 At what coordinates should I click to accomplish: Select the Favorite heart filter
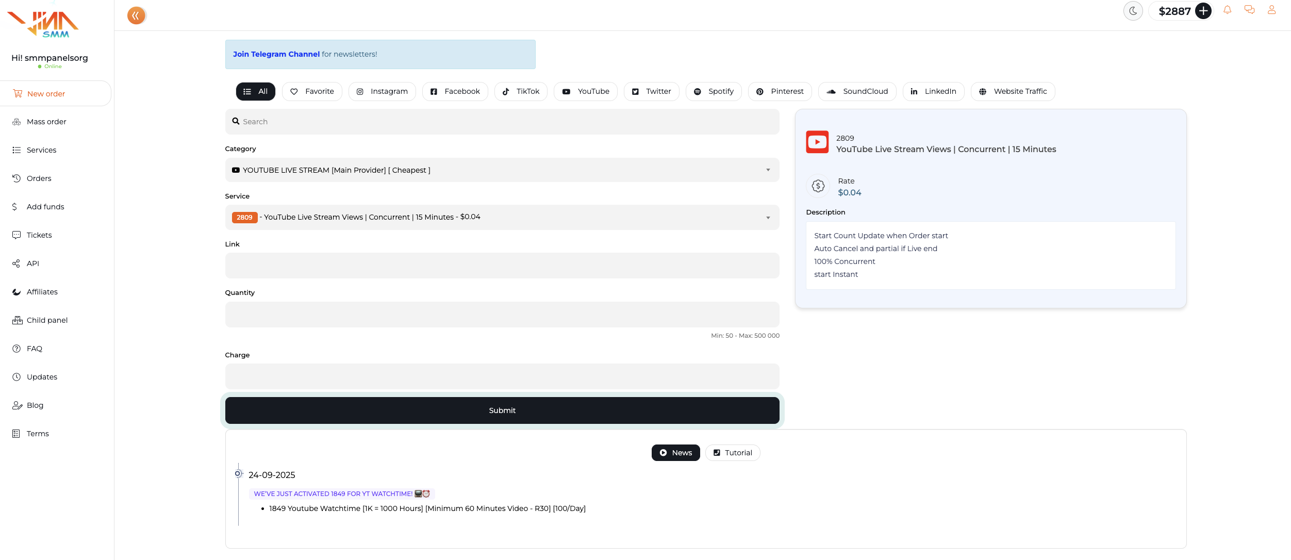(x=312, y=91)
